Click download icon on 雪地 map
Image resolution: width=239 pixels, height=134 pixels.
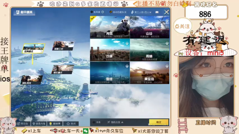(127, 66)
